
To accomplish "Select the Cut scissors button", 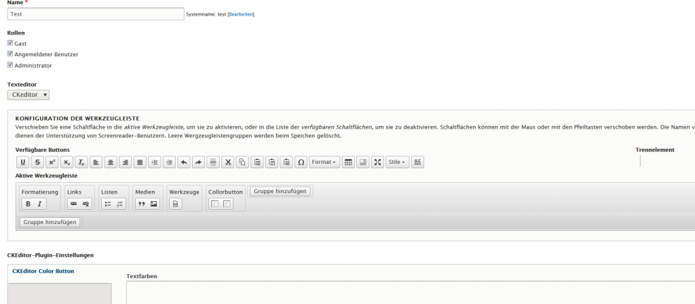I will pyautogui.click(x=227, y=162).
